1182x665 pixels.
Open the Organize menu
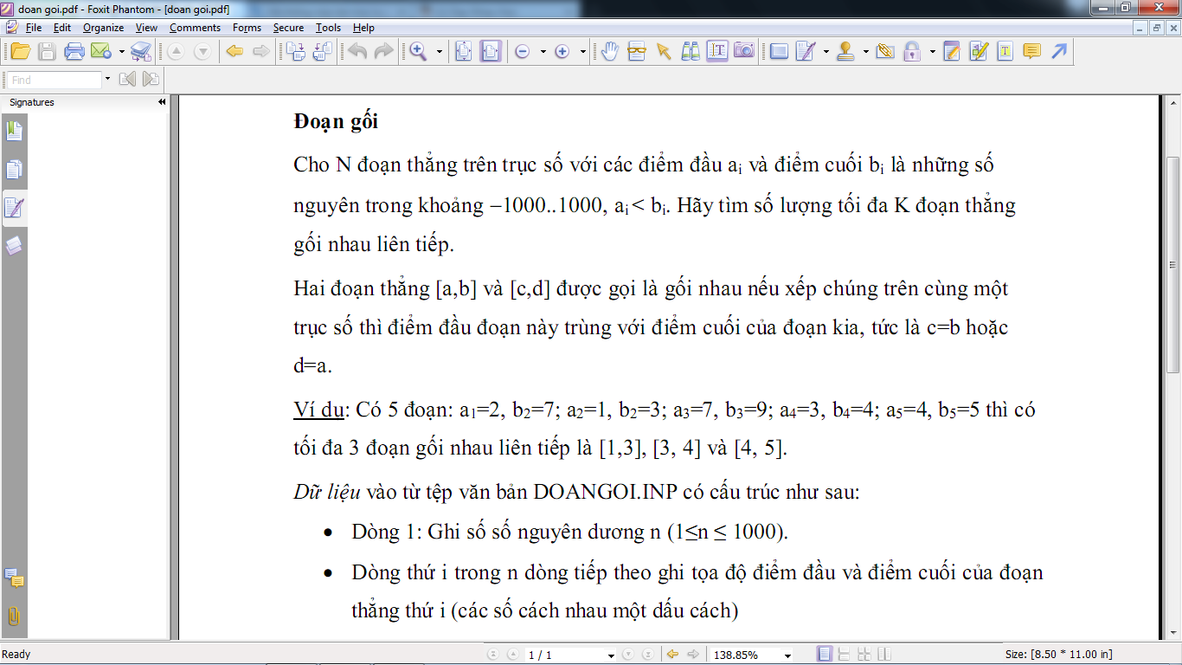103,28
